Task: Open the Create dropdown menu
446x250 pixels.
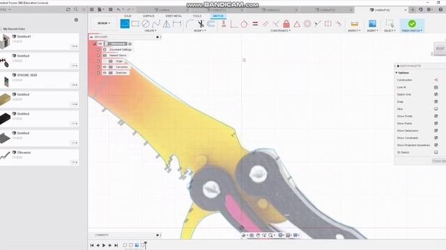Action: tap(151, 31)
